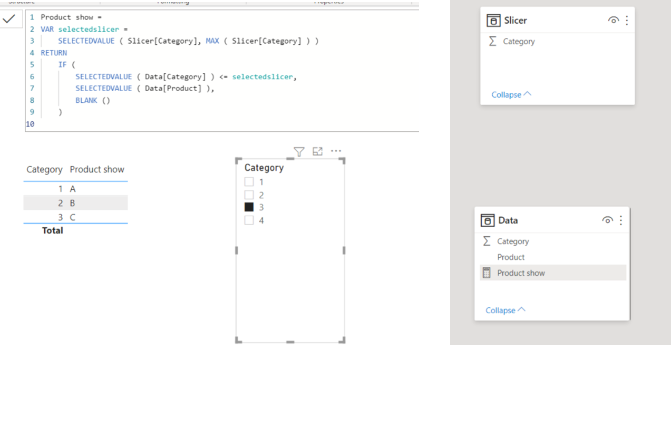671x425 pixels.
Task: Click BLANK () in the DAX formula
Action: click(x=93, y=100)
